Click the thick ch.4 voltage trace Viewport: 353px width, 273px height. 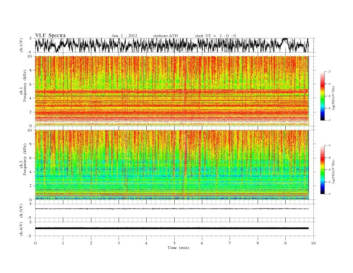tap(172, 228)
